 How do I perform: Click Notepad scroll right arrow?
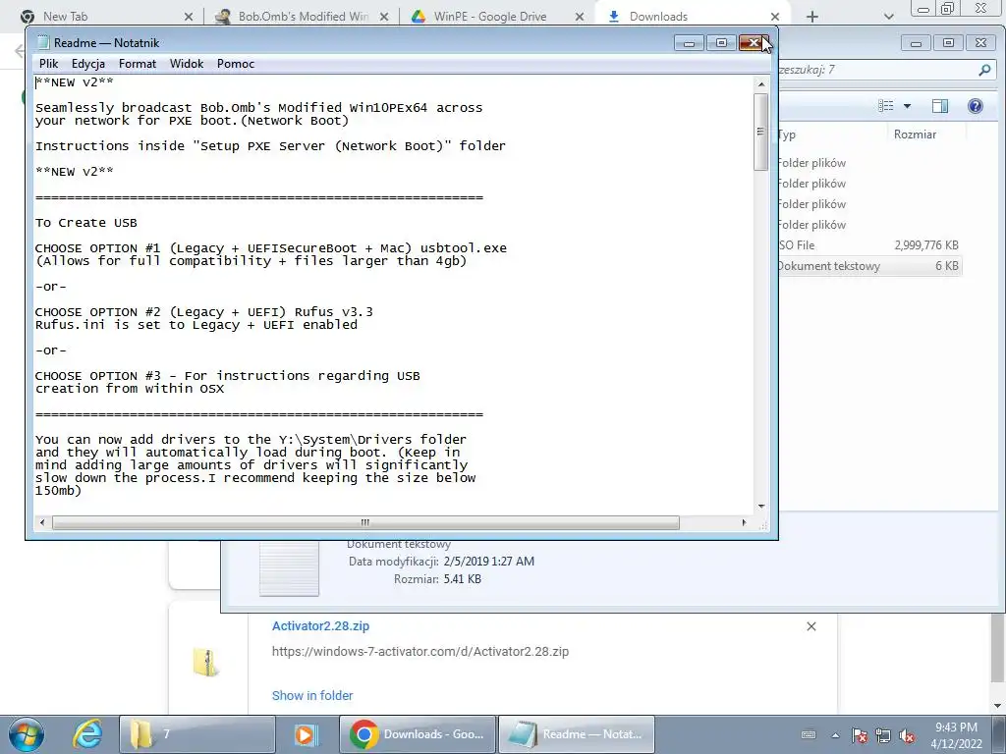[x=745, y=522]
